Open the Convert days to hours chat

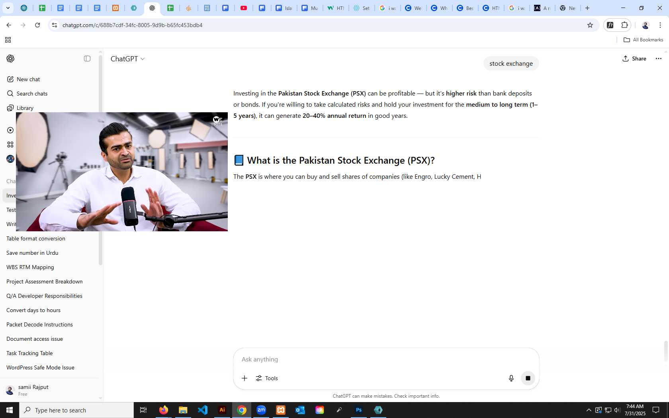tap(50, 310)
